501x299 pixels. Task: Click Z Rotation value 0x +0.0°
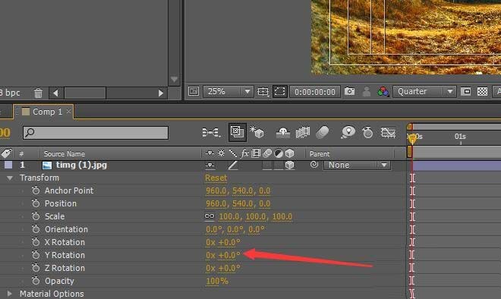pos(222,268)
